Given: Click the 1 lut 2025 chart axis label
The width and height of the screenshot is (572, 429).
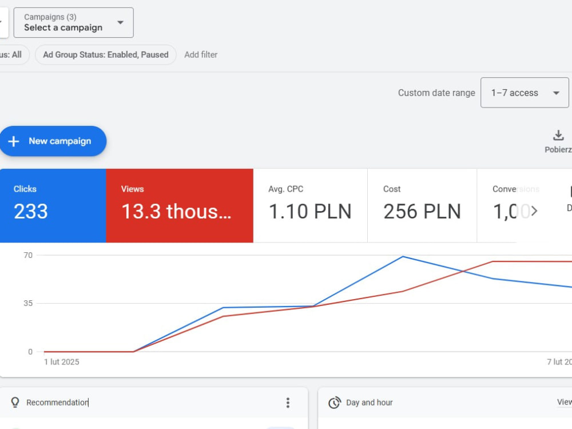Looking at the screenshot, I should coord(62,362).
